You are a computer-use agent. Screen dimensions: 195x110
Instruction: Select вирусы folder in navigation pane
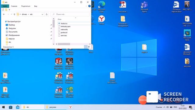click(x=12, y=39)
